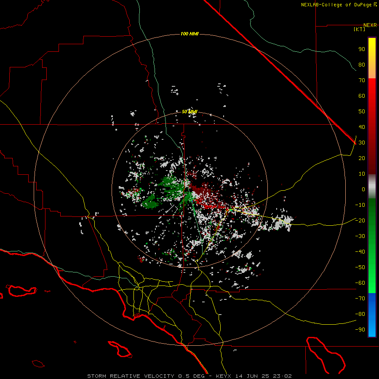Click the 30 value on velocity scale
This screenshot has width=379, height=379.
pos(362,143)
